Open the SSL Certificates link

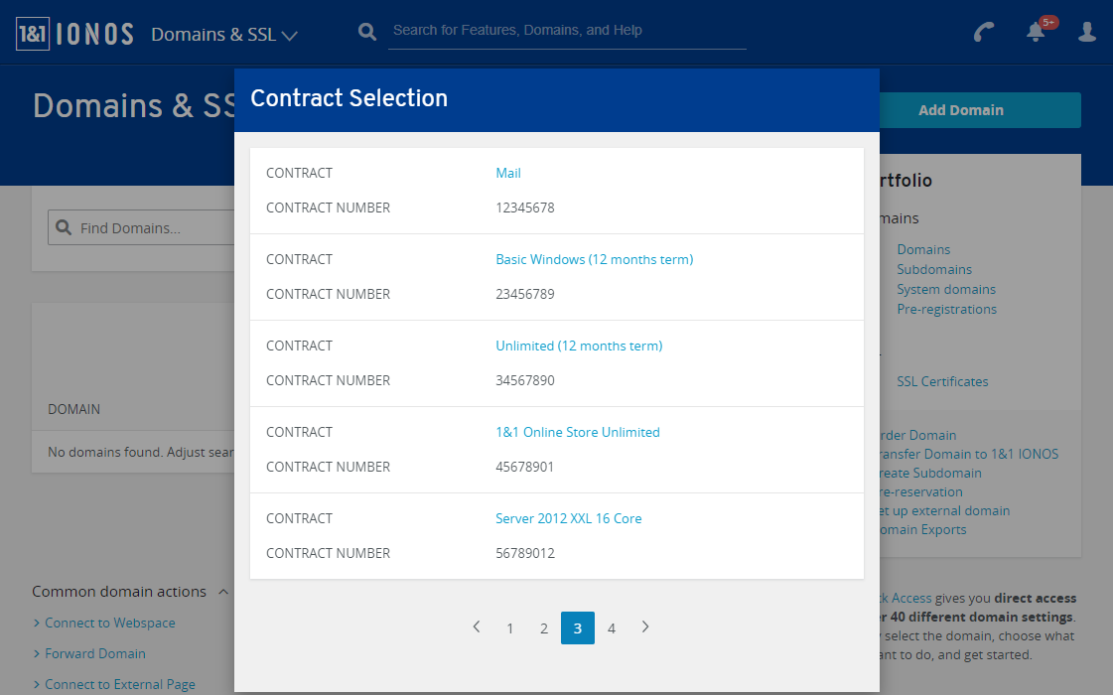click(x=942, y=381)
